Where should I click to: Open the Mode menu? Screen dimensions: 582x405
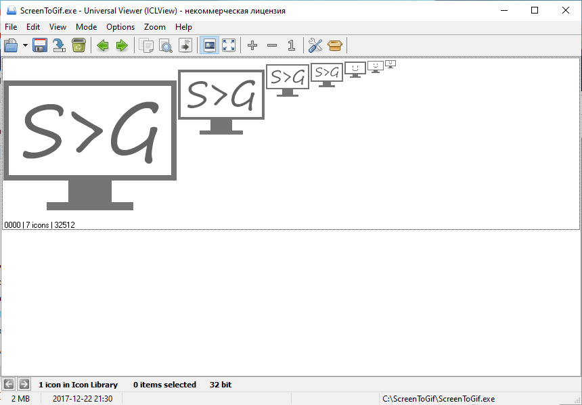pyautogui.click(x=86, y=27)
